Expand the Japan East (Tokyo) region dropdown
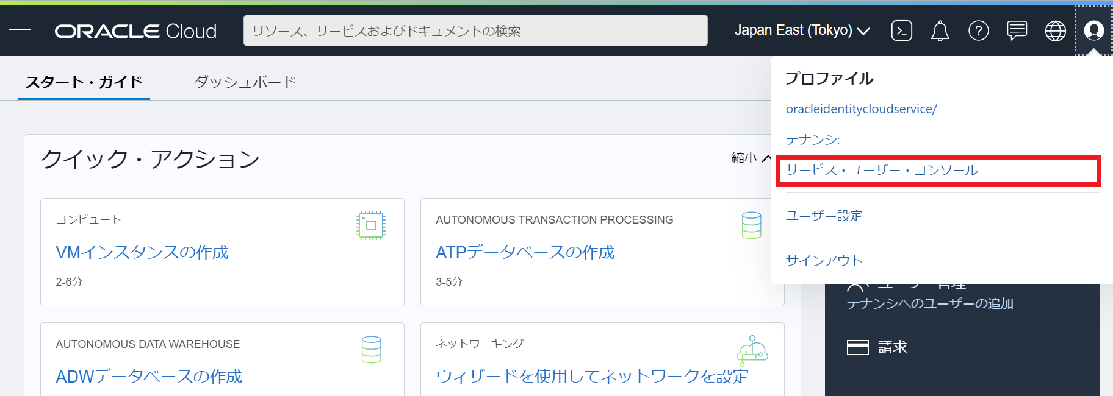This screenshot has width=1113, height=396. coord(802,30)
